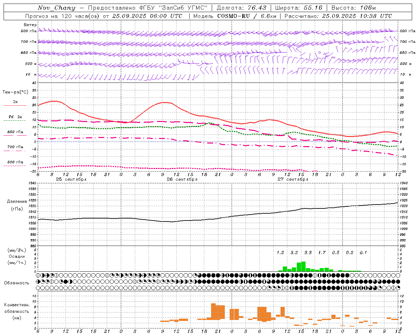Screen dimensions: 417x334
Task: Click the '1.2' precipitation value
Action: click(x=280, y=253)
